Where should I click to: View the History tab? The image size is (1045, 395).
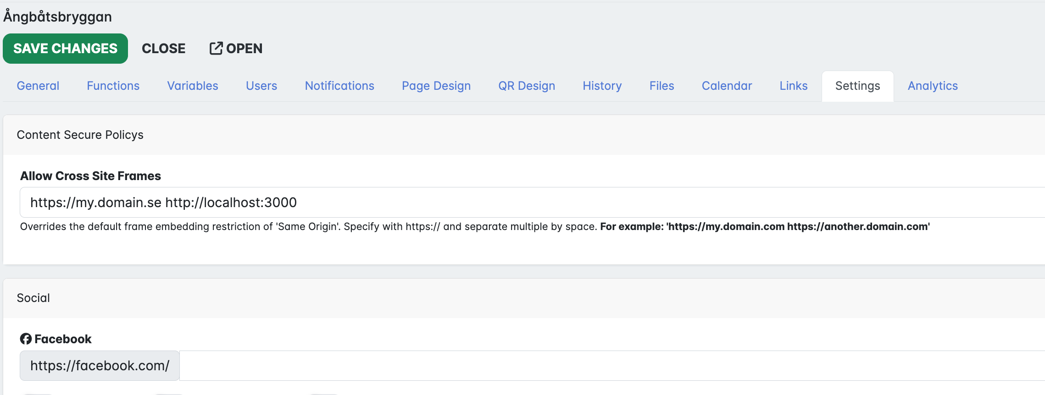coord(602,86)
